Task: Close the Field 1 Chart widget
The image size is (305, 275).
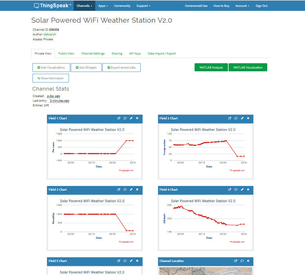Action: [137, 118]
